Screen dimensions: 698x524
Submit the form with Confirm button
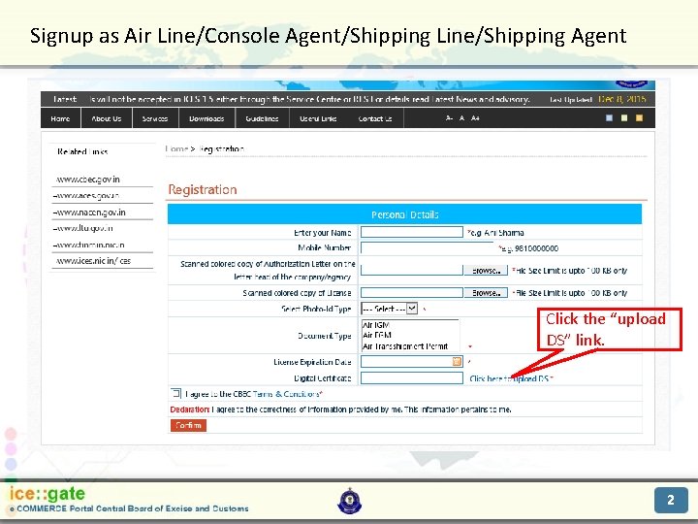pos(188,426)
